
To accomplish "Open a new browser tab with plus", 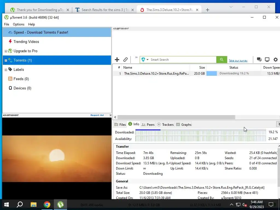I will [207, 10].
